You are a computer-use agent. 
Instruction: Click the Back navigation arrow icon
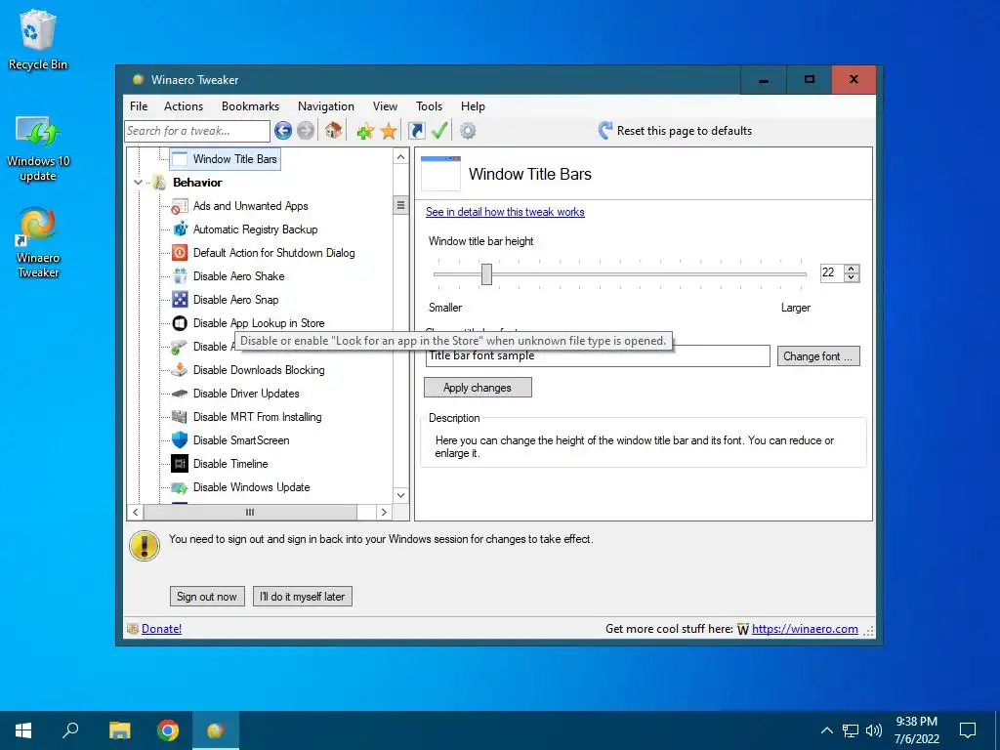(283, 131)
